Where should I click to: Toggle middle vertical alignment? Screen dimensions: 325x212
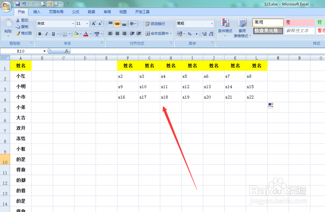117,24
